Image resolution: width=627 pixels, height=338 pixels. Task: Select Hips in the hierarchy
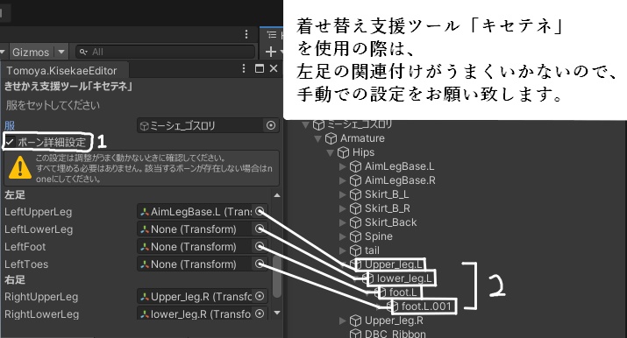(363, 152)
